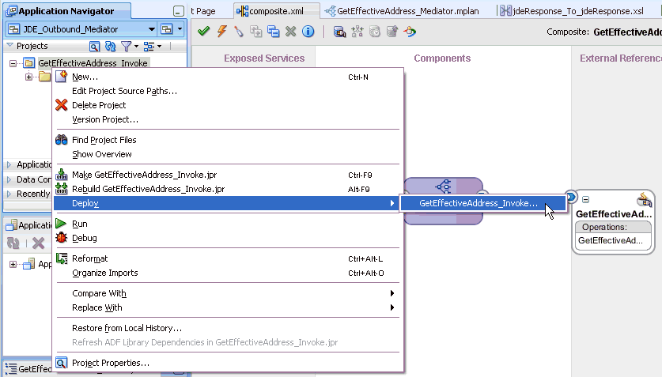Click the gray X delete toolbar icon
Screen dimensions: 662x377
coord(290,32)
